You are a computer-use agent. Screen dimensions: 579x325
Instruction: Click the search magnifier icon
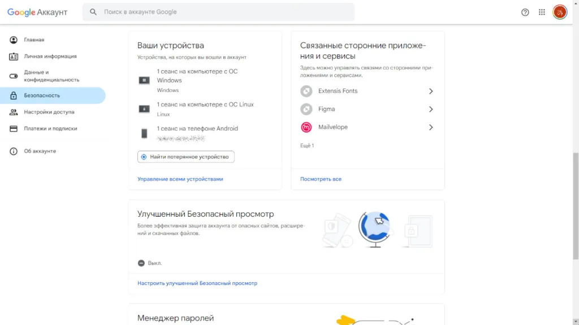tap(93, 11)
